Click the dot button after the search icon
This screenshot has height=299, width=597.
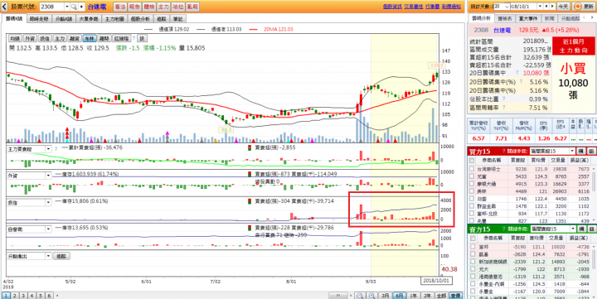pos(81,7)
